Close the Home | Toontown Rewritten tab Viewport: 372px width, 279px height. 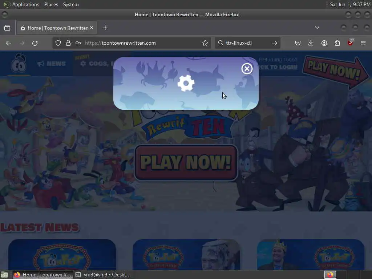92,28
